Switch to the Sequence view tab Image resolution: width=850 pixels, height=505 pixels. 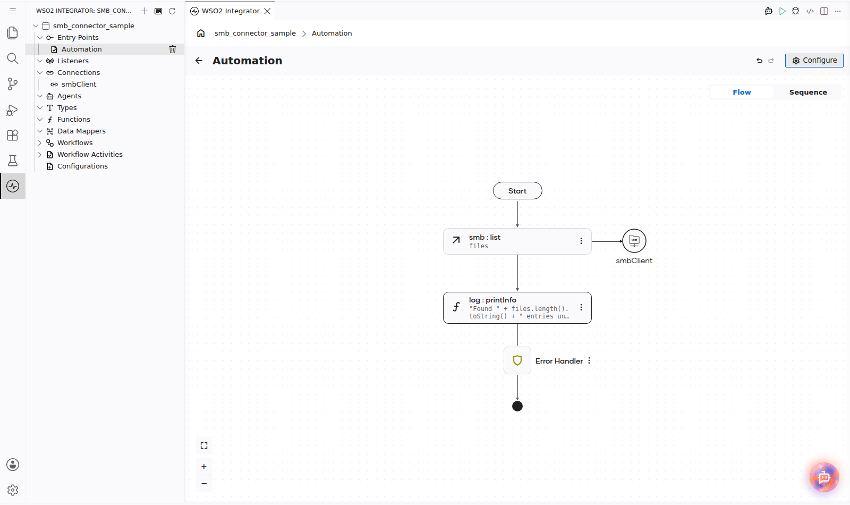tap(807, 92)
